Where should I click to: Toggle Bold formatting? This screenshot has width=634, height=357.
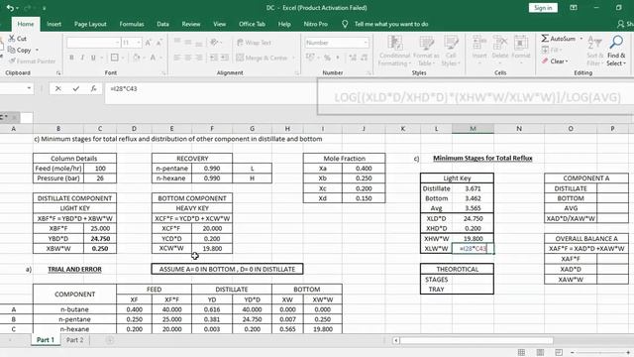[71, 58]
